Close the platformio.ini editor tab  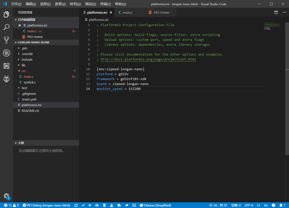tap(111, 12)
